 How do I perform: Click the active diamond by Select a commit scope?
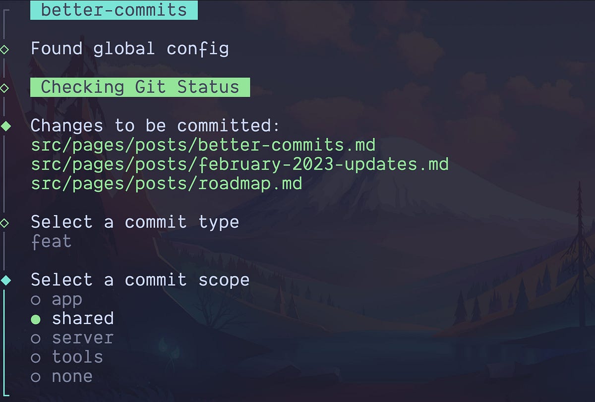coord(5,281)
